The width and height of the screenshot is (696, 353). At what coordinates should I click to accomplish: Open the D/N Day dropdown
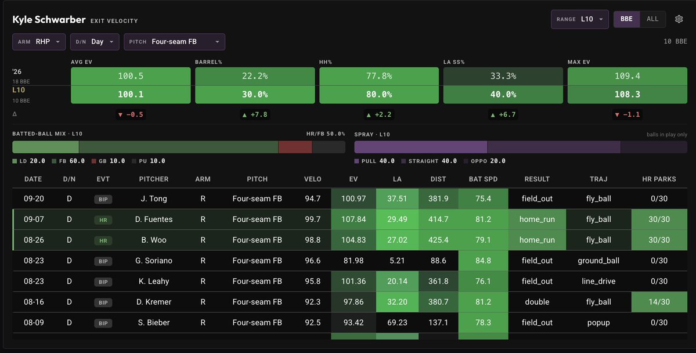95,42
